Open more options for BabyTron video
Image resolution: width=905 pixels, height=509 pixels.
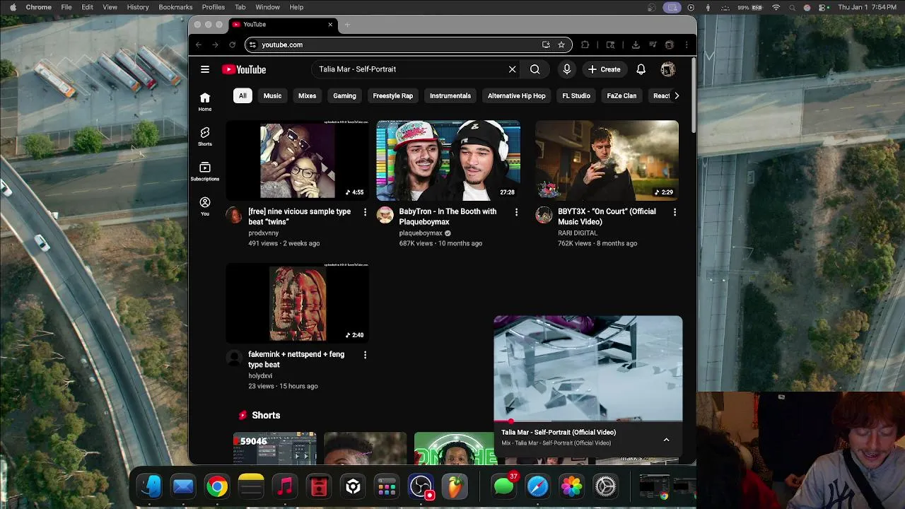click(x=516, y=212)
